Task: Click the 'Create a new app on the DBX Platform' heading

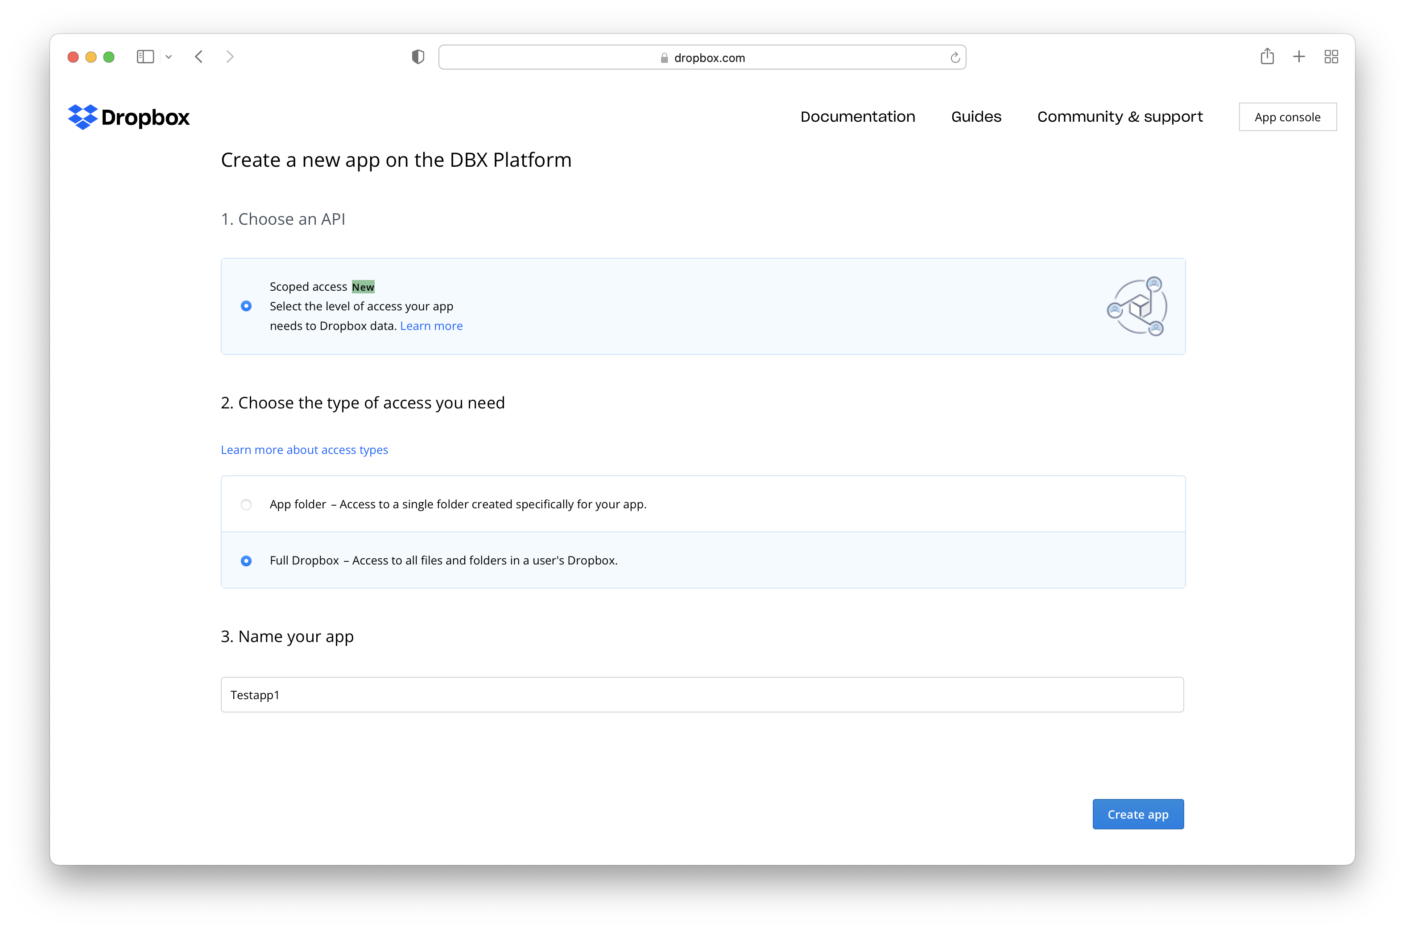Action: coord(396,161)
